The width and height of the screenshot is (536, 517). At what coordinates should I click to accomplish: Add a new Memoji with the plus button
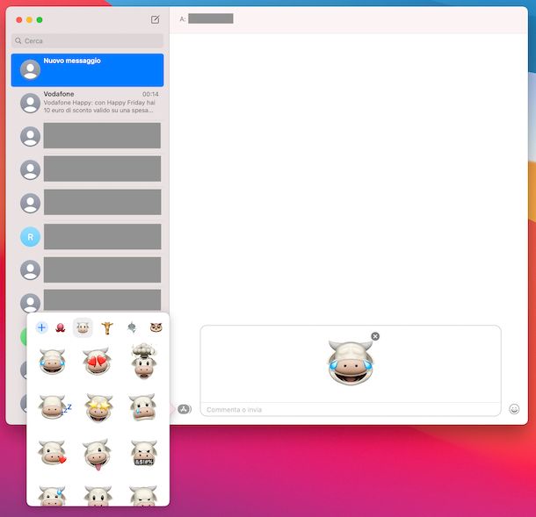point(41,327)
